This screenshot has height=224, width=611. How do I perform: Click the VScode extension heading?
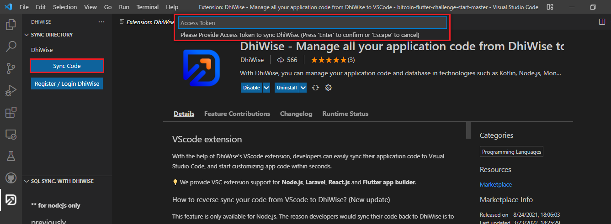207,139
